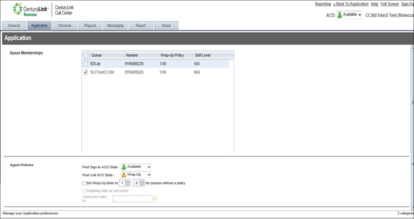Open the Outbound Caller Id dropdown

(x=155, y=199)
